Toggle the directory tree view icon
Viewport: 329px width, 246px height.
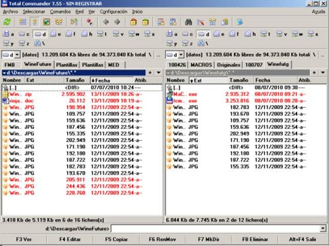pyautogui.click(x=58, y=22)
